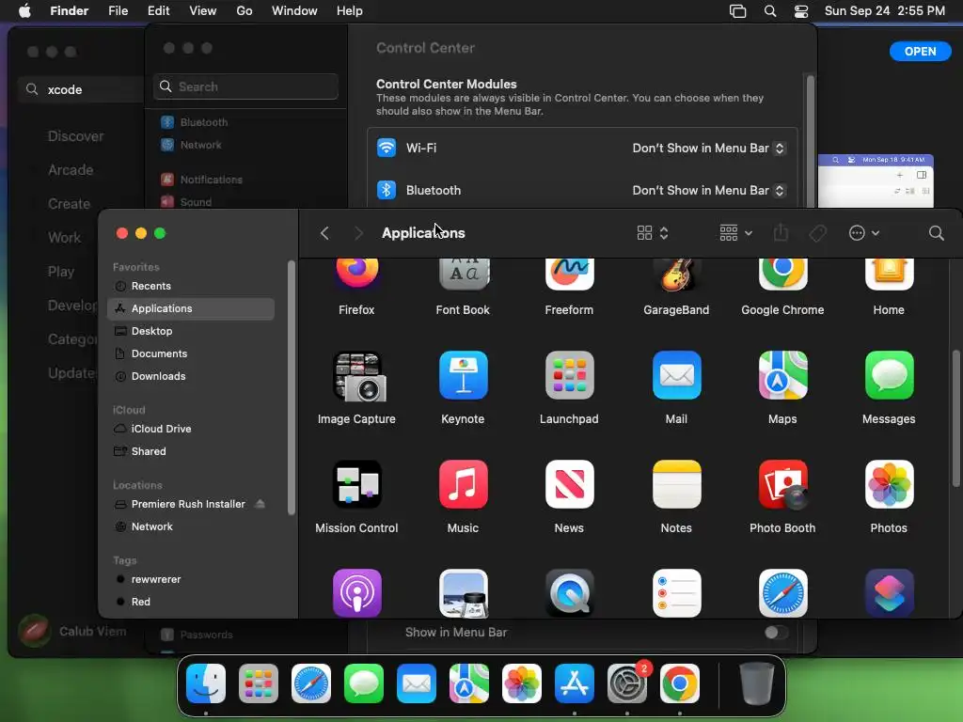The width and height of the screenshot is (963, 722).
Task: Go back in Finder window
Action: 324,233
